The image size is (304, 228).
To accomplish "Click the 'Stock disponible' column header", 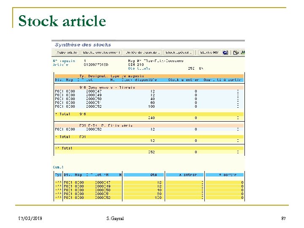I will (x=139, y=80).
